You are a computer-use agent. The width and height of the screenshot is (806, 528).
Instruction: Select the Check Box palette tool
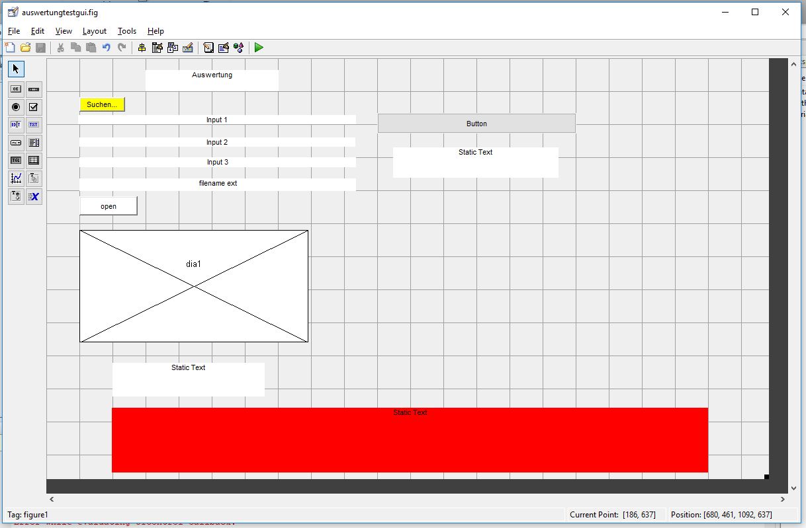(x=34, y=107)
